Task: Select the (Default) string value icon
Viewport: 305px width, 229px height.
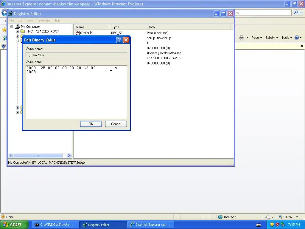Action: pos(77,33)
